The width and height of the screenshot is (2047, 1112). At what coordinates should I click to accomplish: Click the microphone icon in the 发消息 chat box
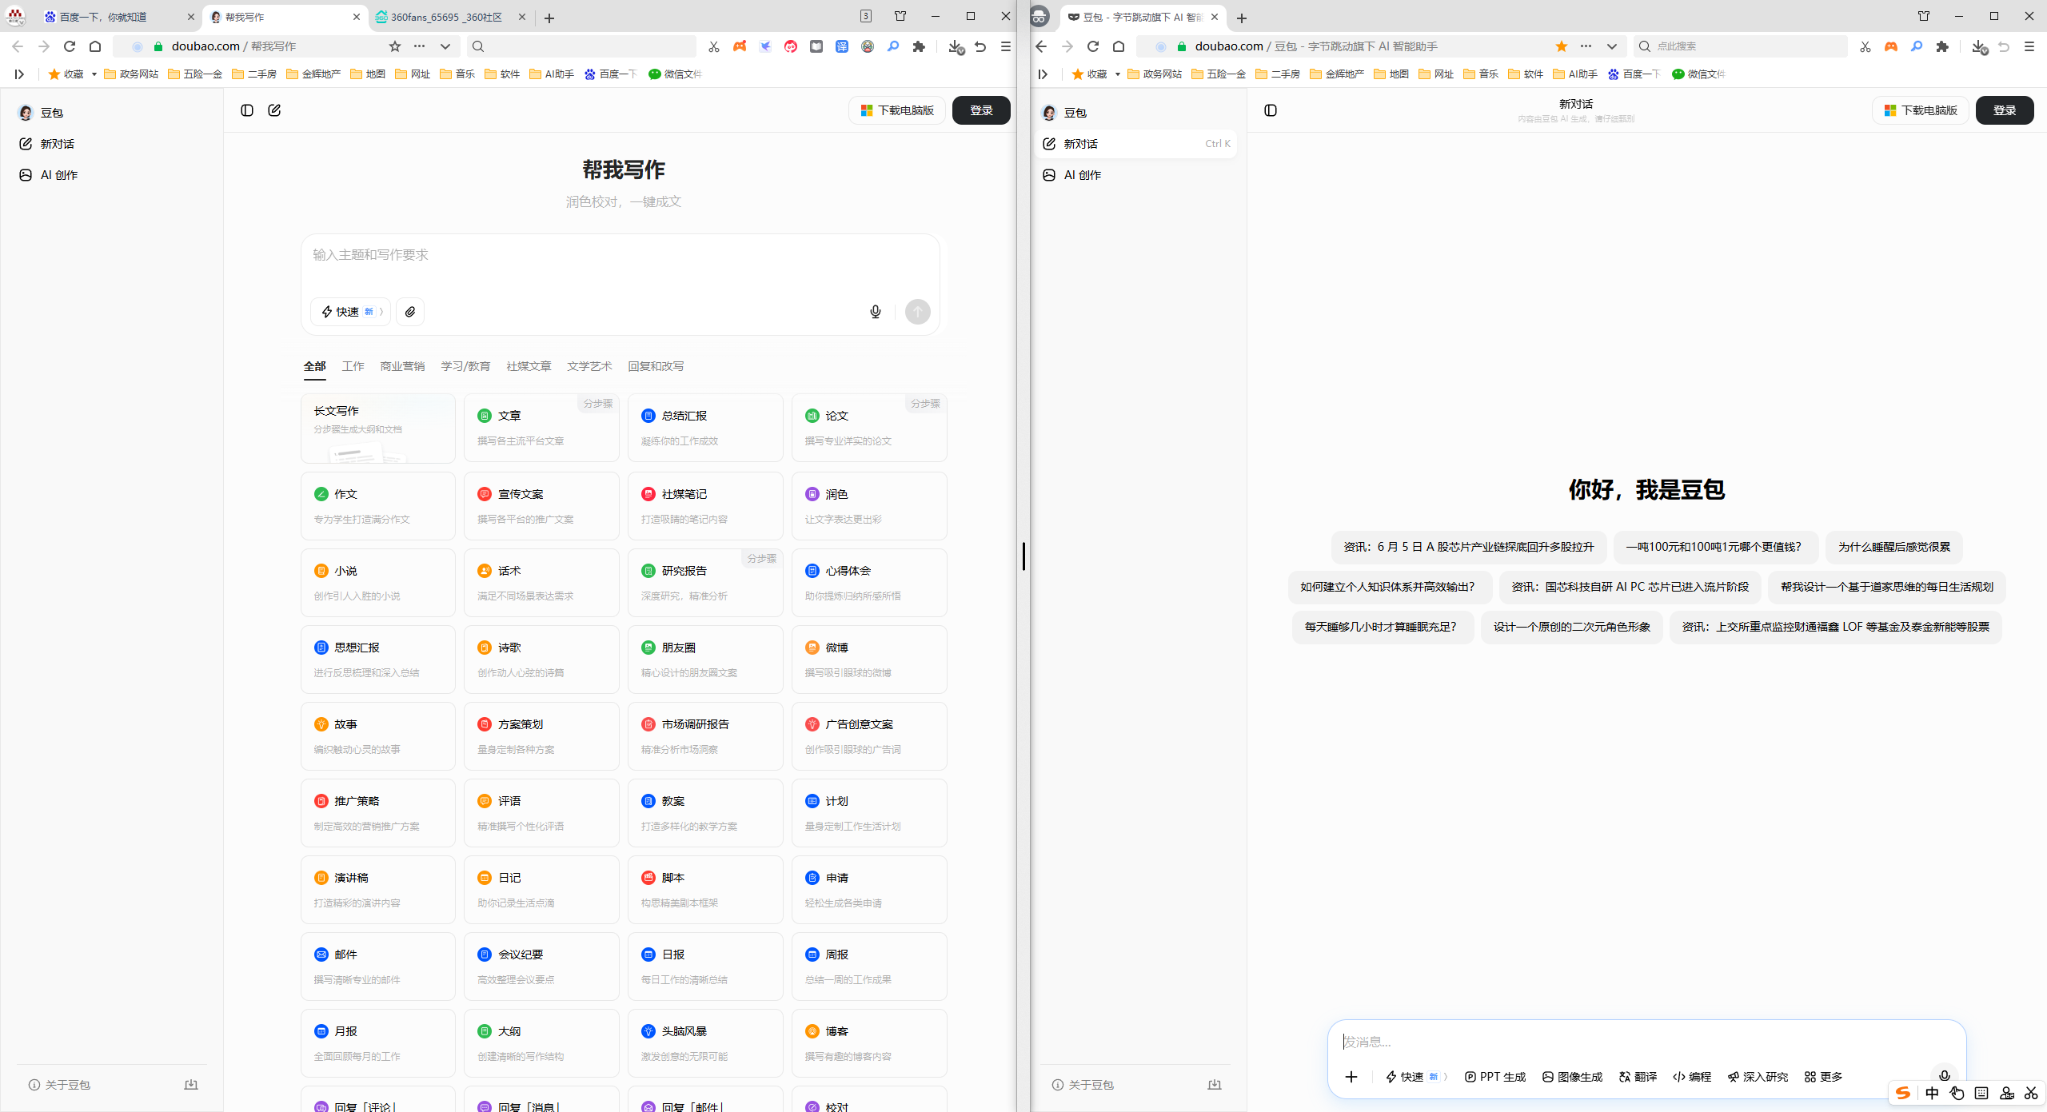point(1945,1076)
